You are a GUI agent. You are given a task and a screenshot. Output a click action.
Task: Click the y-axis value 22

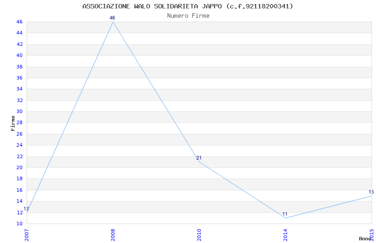[x=19, y=156]
